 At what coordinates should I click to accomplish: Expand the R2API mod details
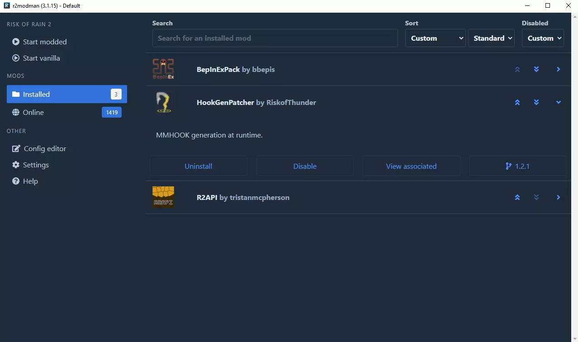(x=559, y=197)
